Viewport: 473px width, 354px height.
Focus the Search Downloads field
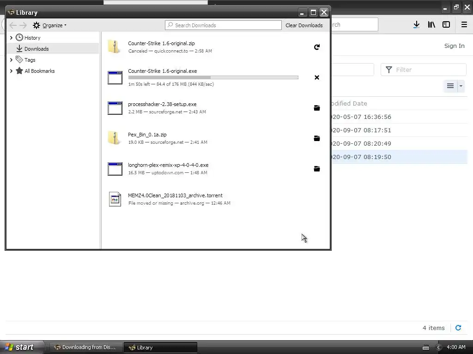[223, 25]
